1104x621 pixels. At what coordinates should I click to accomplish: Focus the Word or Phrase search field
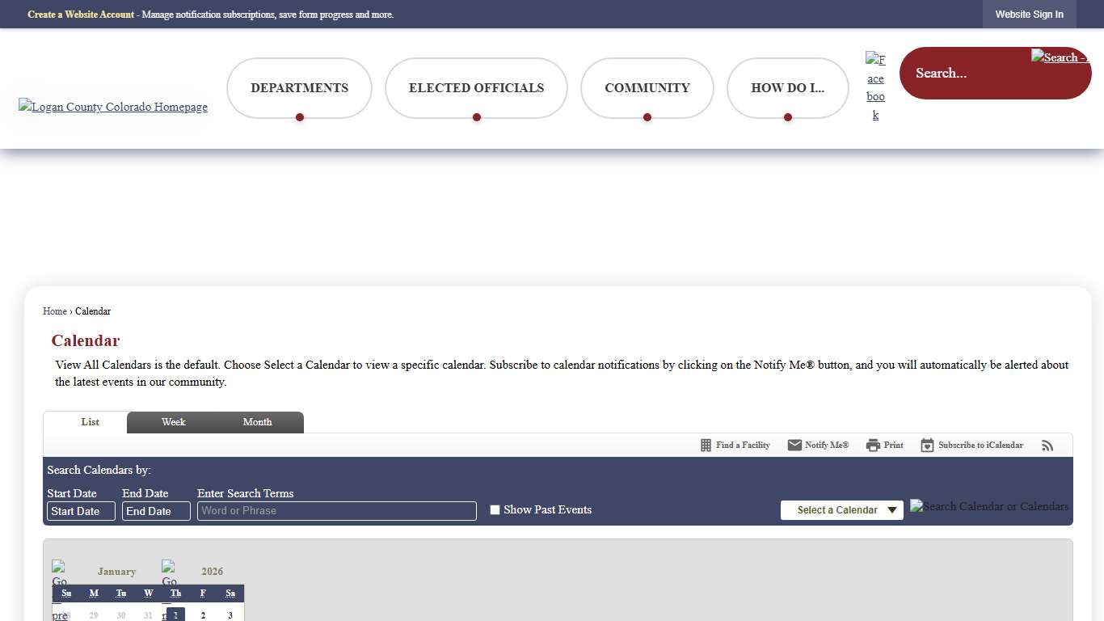click(x=337, y=511)
